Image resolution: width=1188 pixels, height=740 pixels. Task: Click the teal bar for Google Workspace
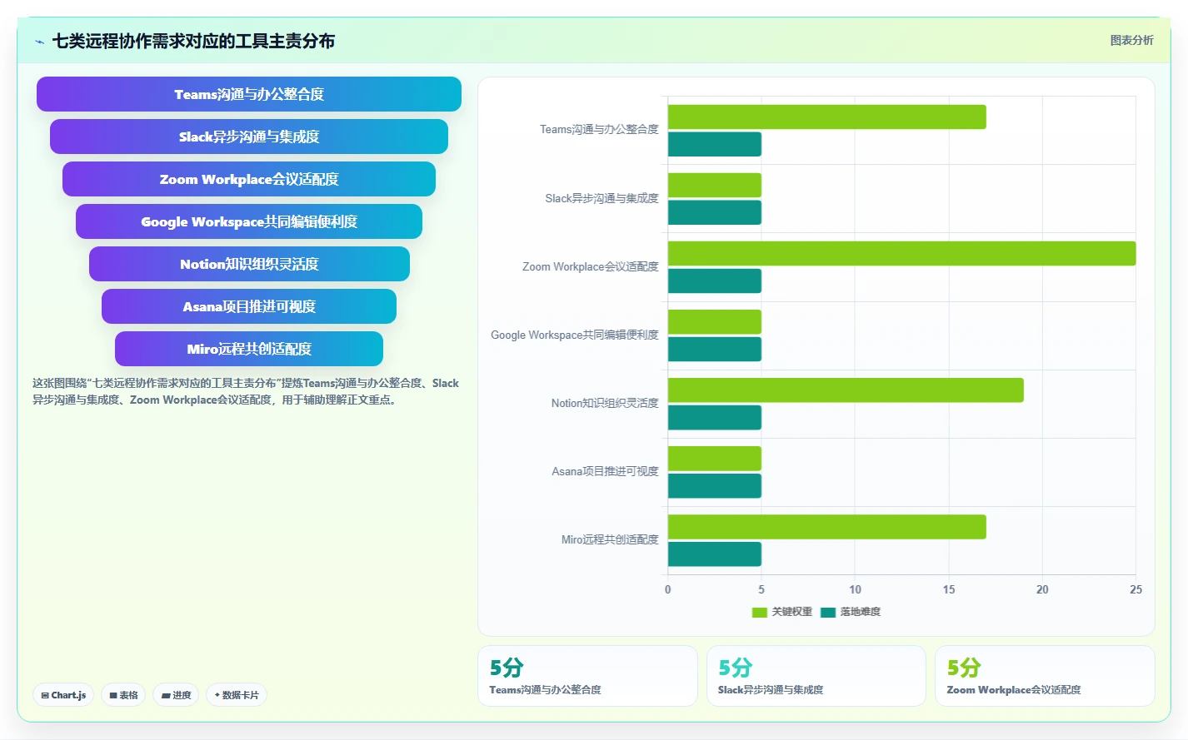coord(715,349)
